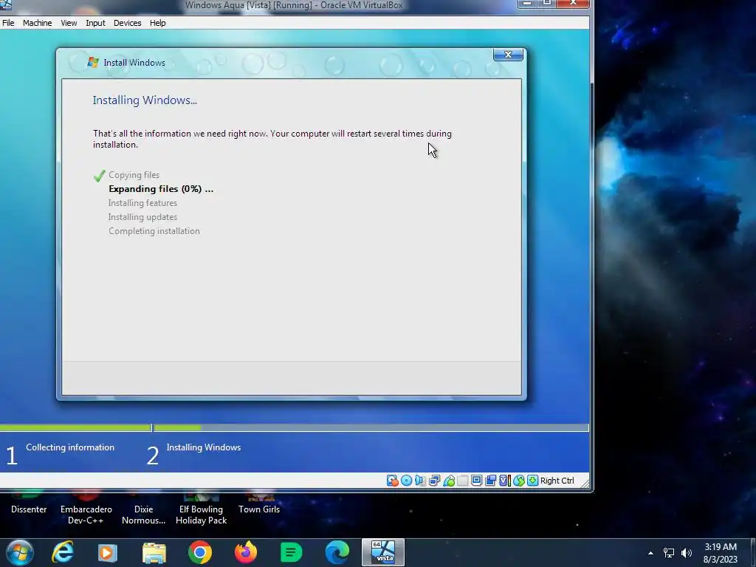Open the green text-lines app taskbar icon
The image size is (756, 567).
click(x=291, y=552)
